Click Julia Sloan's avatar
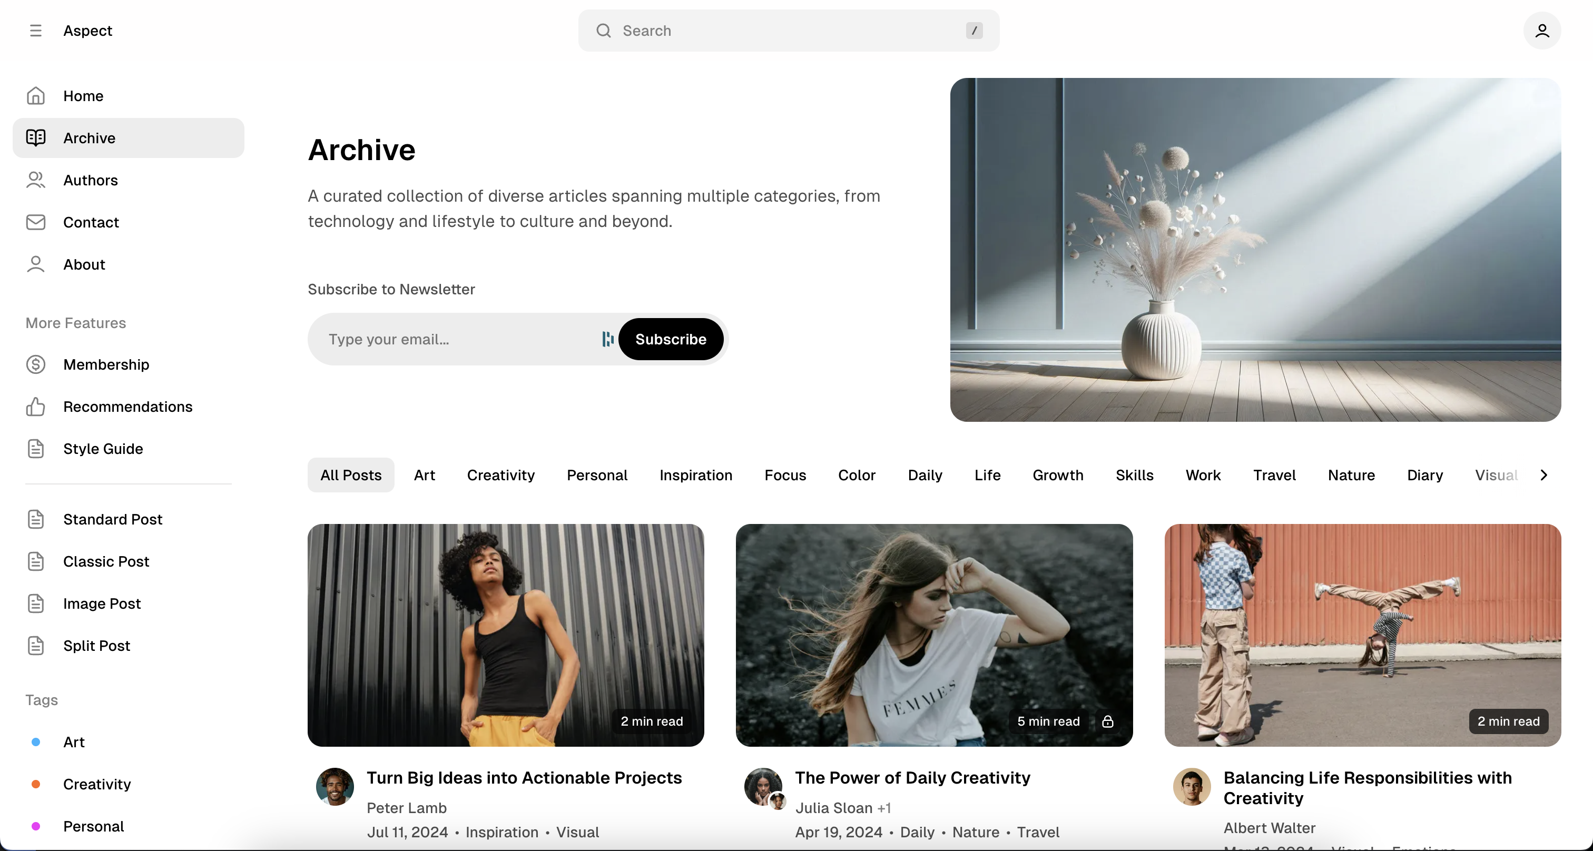 click(x=762, y=786)
